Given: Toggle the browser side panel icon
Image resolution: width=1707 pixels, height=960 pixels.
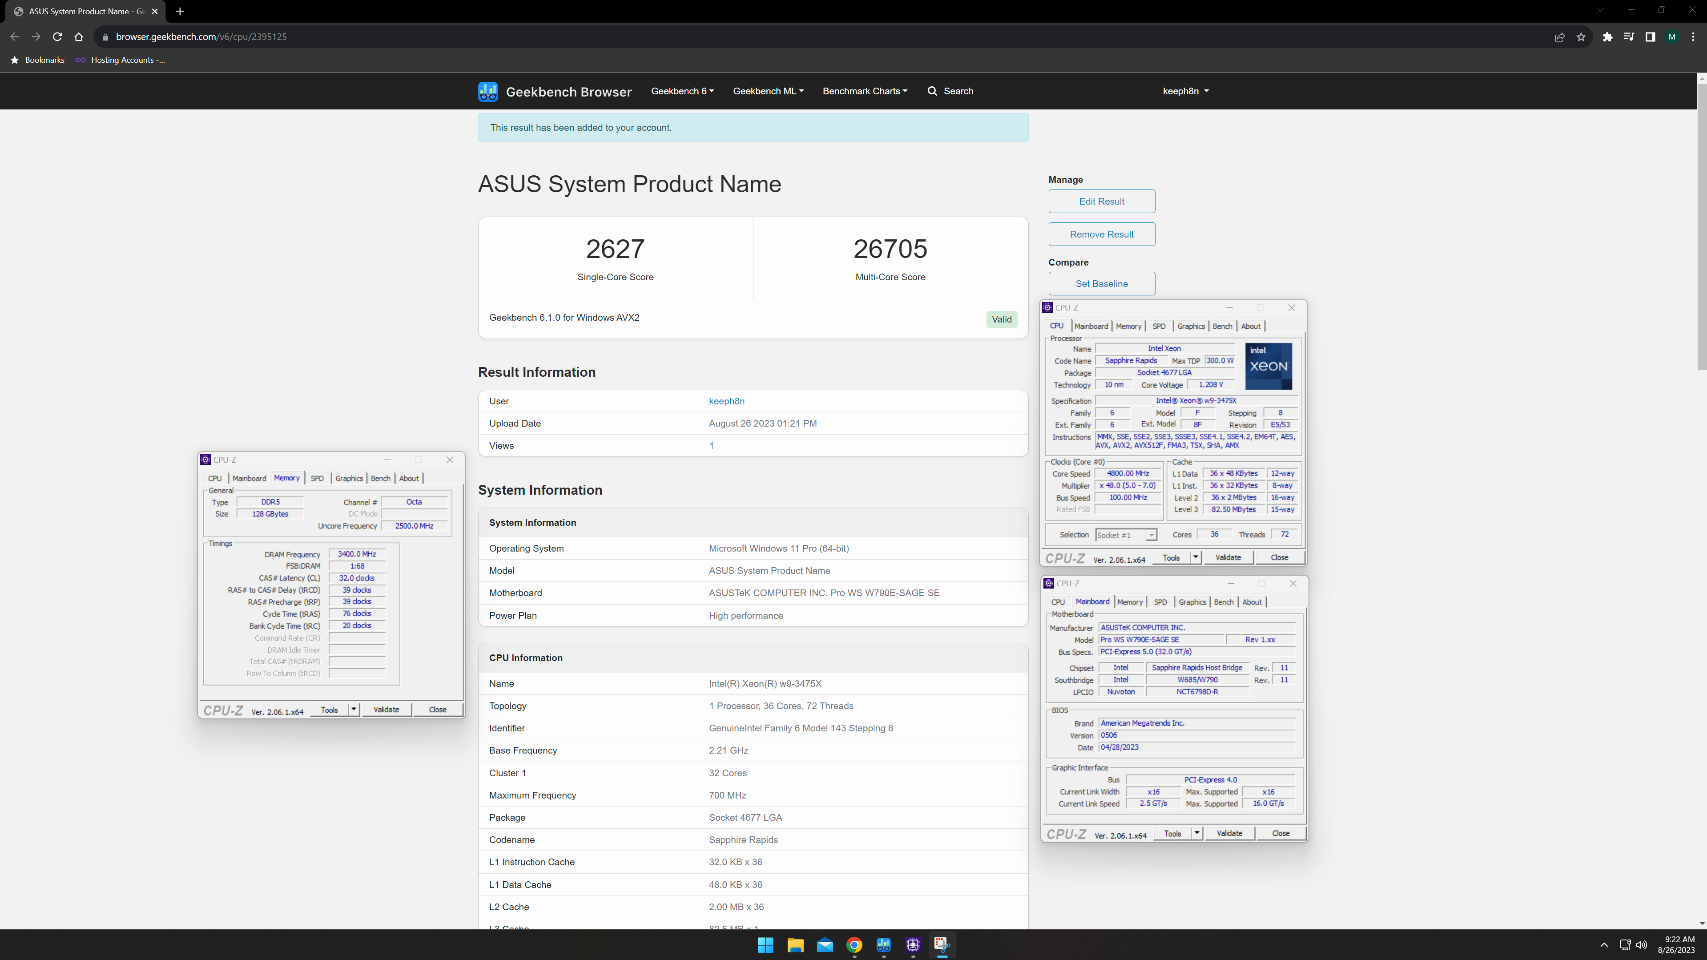Looking at the screenshot, I should (1650, 36).
